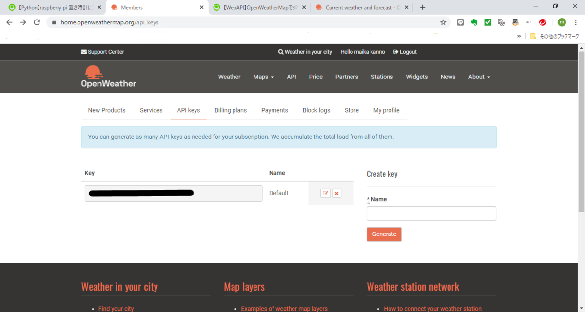
Task: Delete the Default API key
Action: point(336,194)
